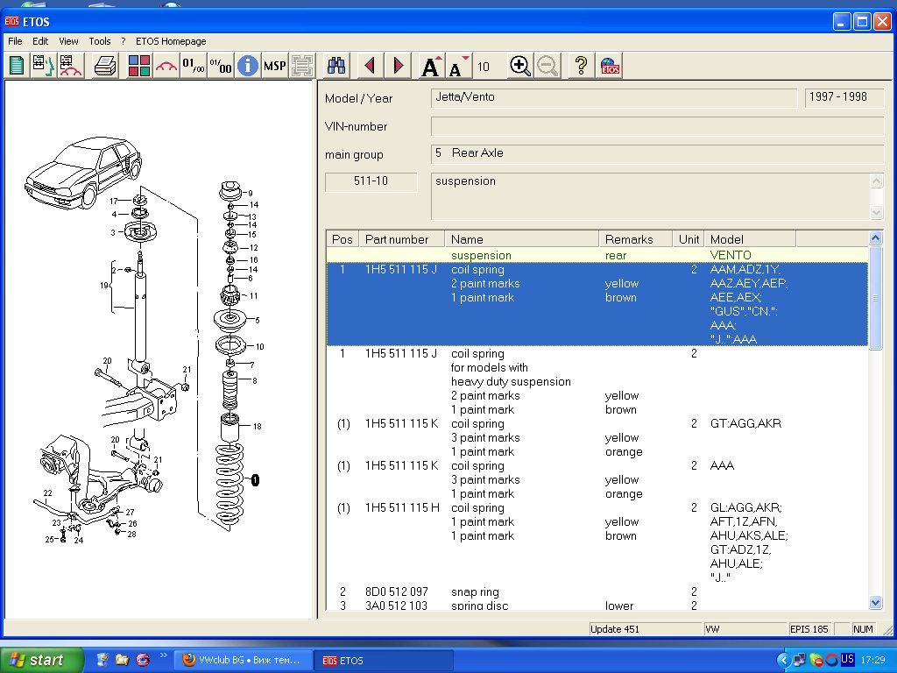The height and width of the screenshot is (673, 897).
Task: Click the VIN-number input field
Action: 657,126
